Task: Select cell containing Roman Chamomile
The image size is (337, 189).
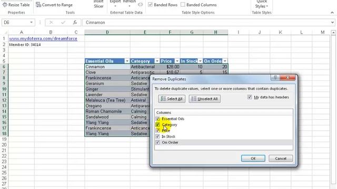Action: 107,111
